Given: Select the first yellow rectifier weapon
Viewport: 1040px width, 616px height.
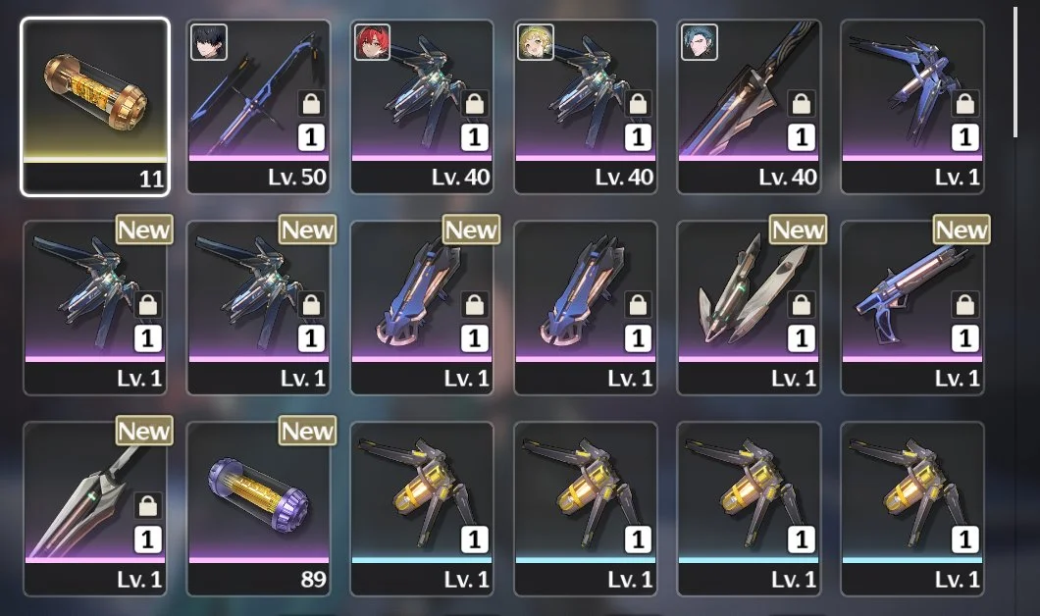Looking at the screenshot, I should 422,508.
